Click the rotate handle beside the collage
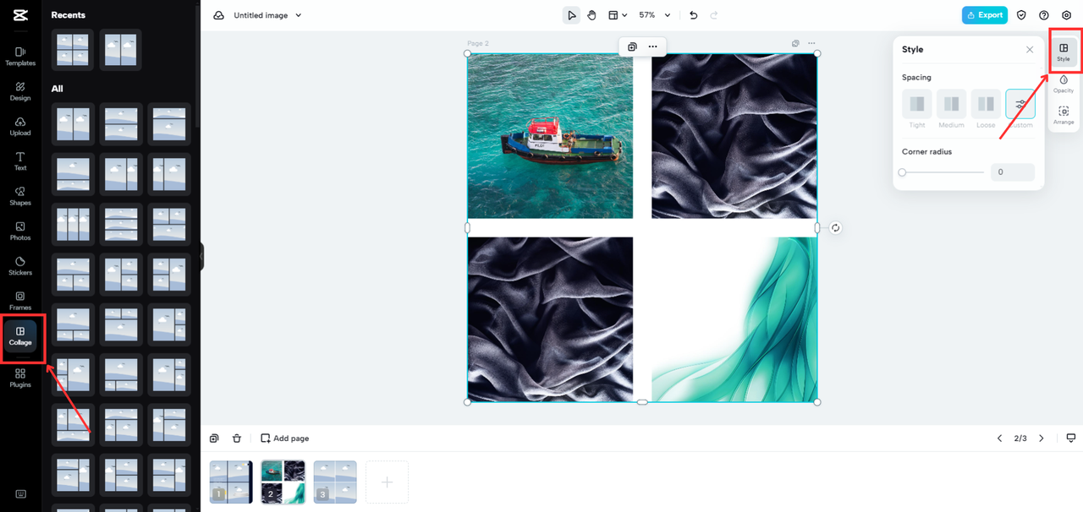Screen dimensions: 1083x512 835,228
